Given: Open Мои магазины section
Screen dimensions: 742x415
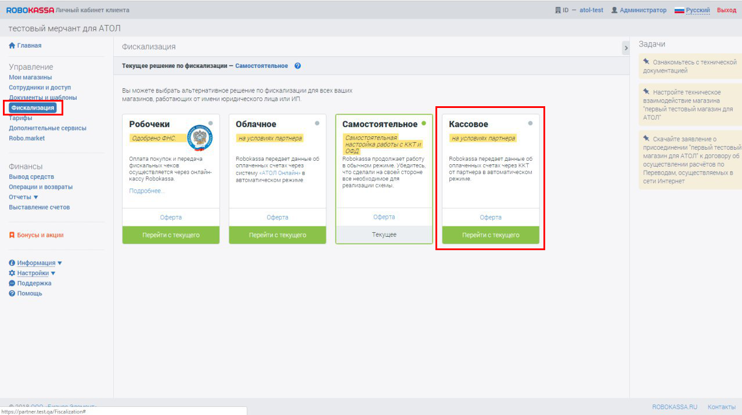Looking at the screenshot, I should click(x=30, y=77).
